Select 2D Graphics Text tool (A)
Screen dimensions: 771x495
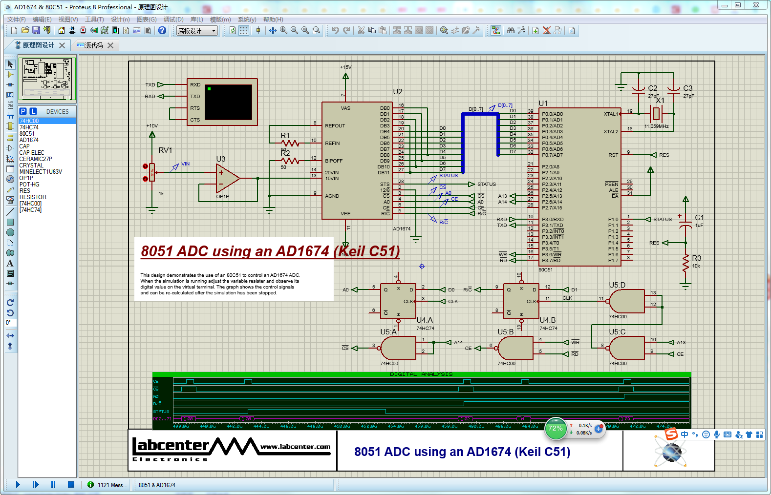pos(10,263)
